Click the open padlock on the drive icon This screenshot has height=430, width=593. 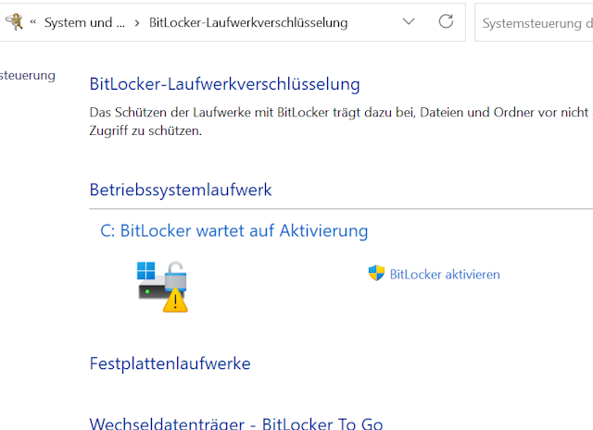pyautogui.click(x=174, y=275)
